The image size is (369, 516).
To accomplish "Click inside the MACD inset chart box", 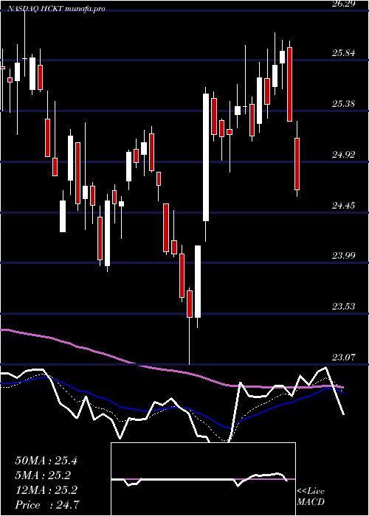I will click(203, 479).
